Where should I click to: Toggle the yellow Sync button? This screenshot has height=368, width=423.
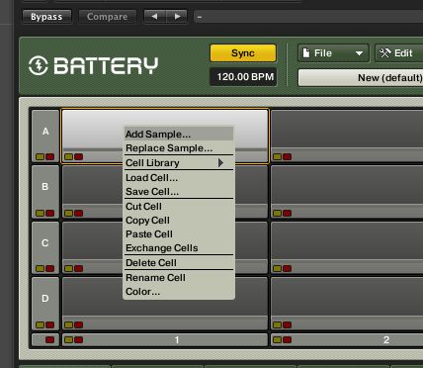(x=243, y=53)
